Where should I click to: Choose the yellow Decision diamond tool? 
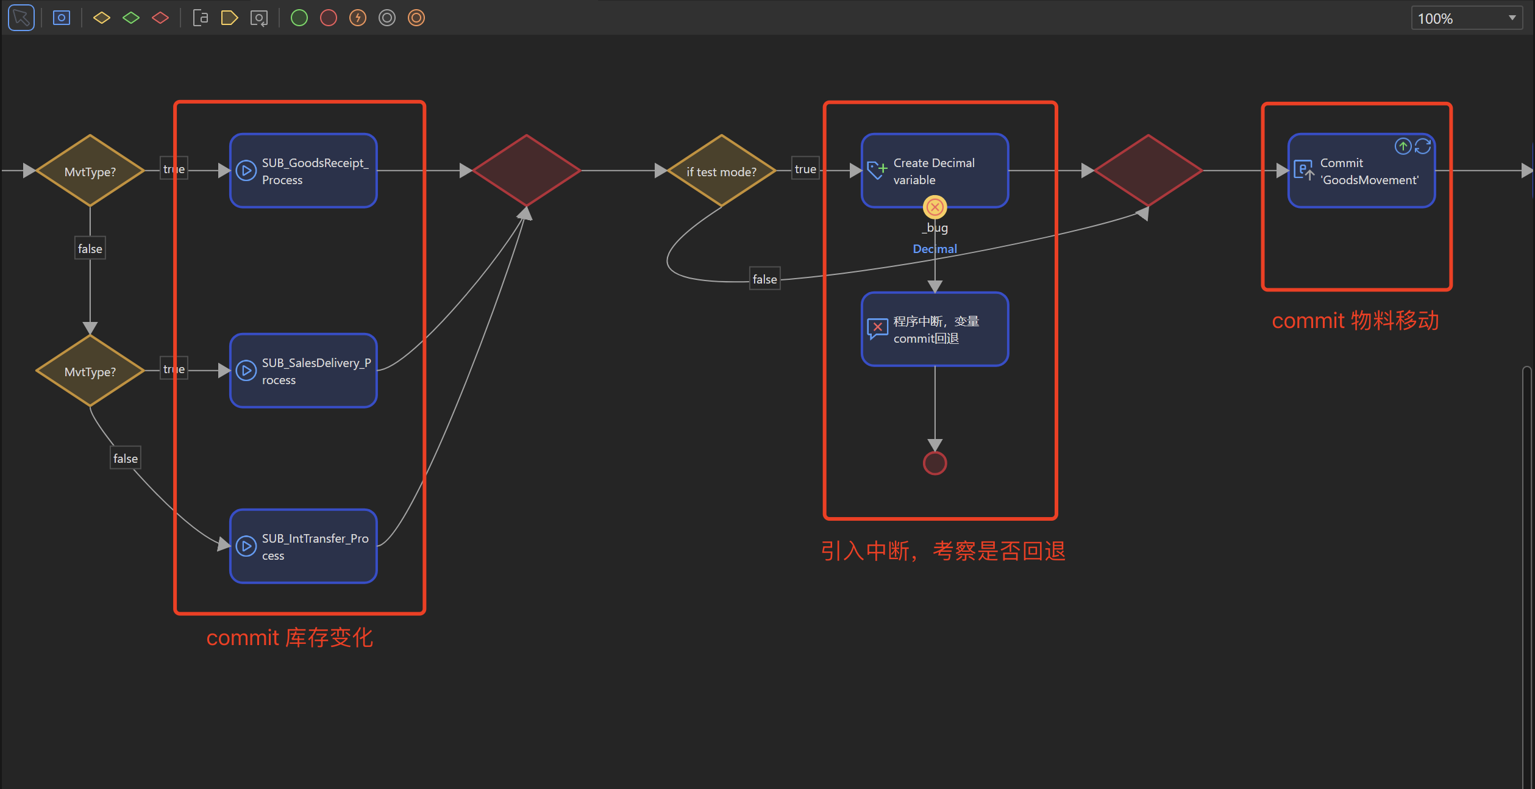pos(102,18)
